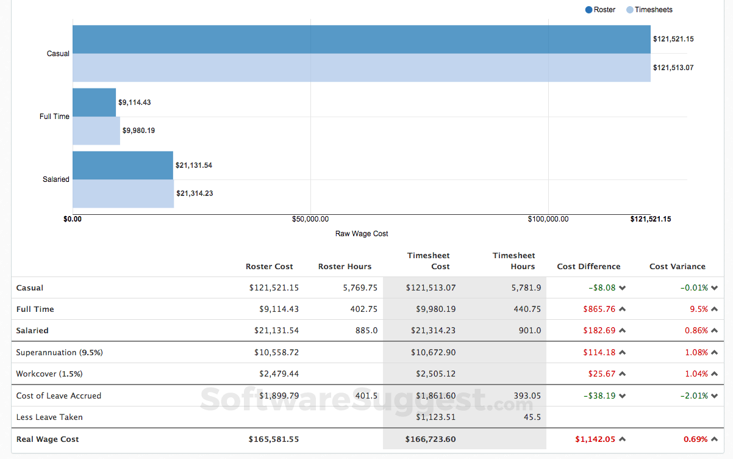Click the down arrow next to -2.01% variance
Screen dimensions: 733x459
(x=713, y=396)
